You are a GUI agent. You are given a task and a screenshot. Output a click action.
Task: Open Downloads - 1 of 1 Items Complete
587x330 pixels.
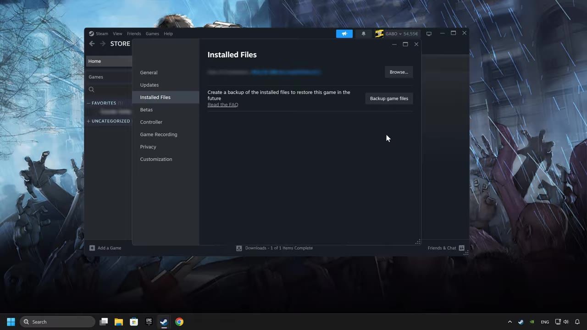279,248
